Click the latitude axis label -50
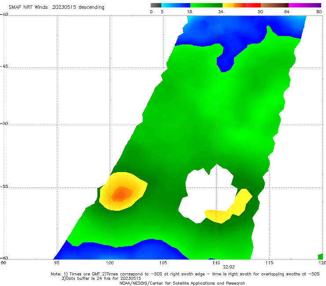Image resolution: width=326 pixels, height=286 pixels. (4, 123)
